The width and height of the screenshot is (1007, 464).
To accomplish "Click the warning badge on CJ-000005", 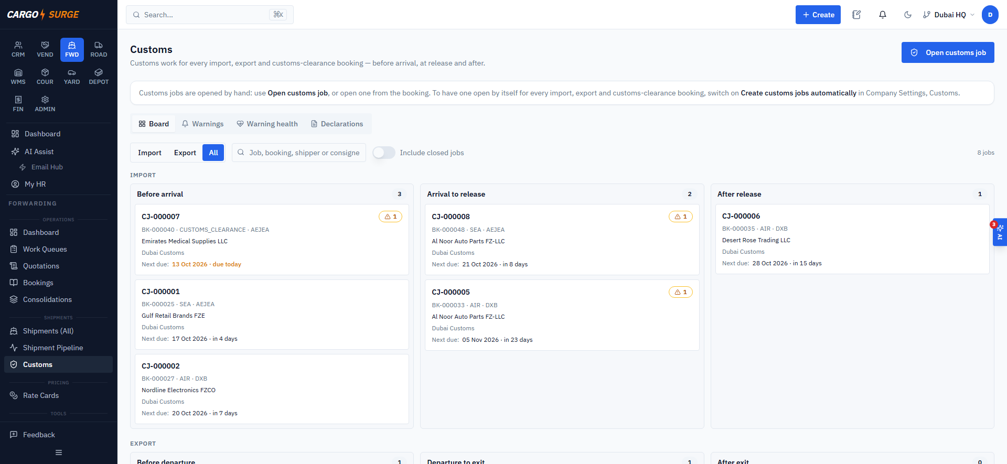I will coord(681,292).
